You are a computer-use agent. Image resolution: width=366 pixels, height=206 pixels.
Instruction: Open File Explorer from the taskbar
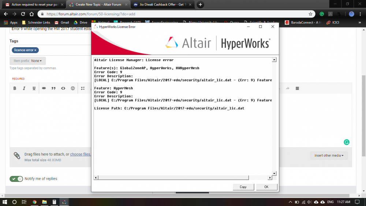pyautogui.click(x=44, y=202)
